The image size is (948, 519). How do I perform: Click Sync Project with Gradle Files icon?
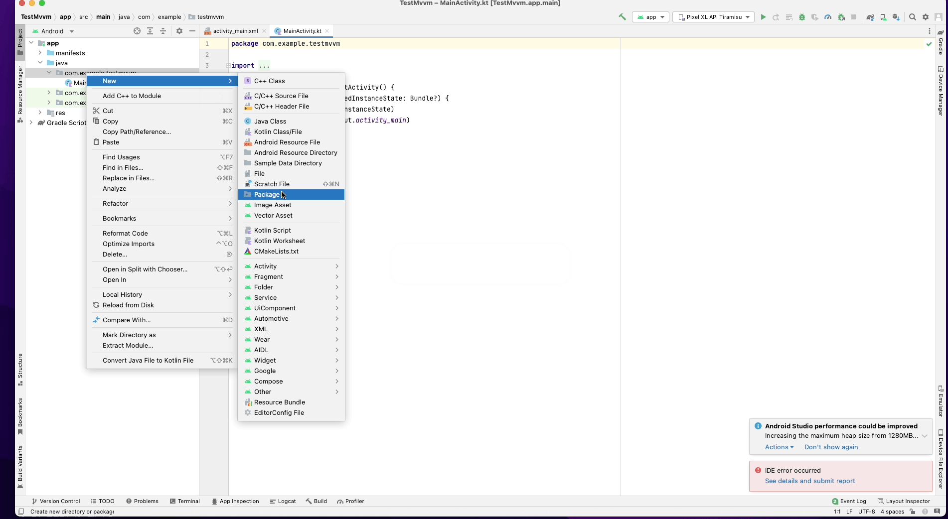click(870, 17)
